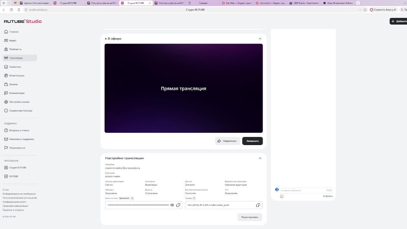
Task: Open the Главная home icon in sidebar
Action: 6,32
